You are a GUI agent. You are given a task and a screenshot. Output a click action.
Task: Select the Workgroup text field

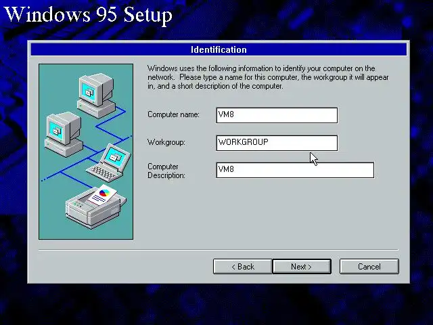click(277, 143)
